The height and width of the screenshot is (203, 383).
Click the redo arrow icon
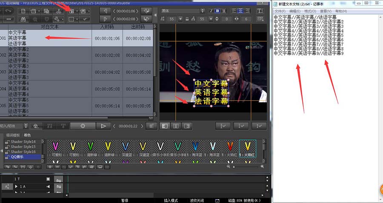point(9,11)
